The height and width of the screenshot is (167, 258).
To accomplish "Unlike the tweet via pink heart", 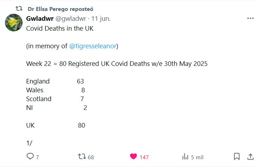I will pyautogui.click(x=133, y=156).
